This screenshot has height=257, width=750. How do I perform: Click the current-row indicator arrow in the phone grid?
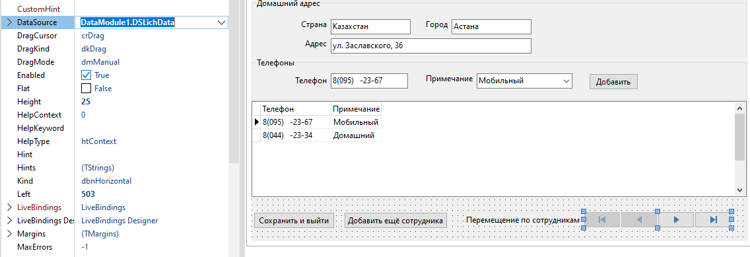click(x=256, y=122)
